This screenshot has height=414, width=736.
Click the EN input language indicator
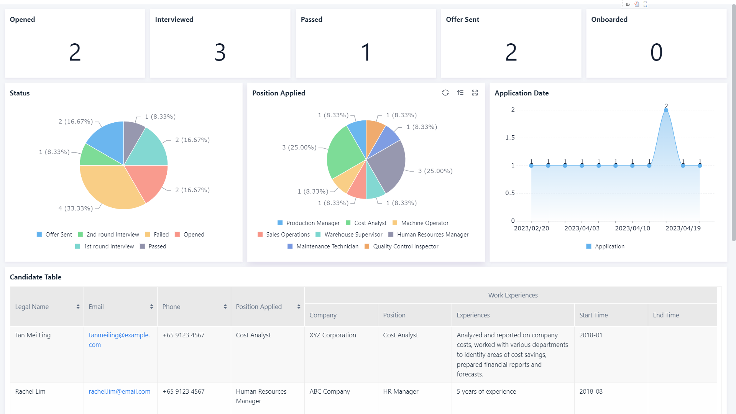(628, 4)
